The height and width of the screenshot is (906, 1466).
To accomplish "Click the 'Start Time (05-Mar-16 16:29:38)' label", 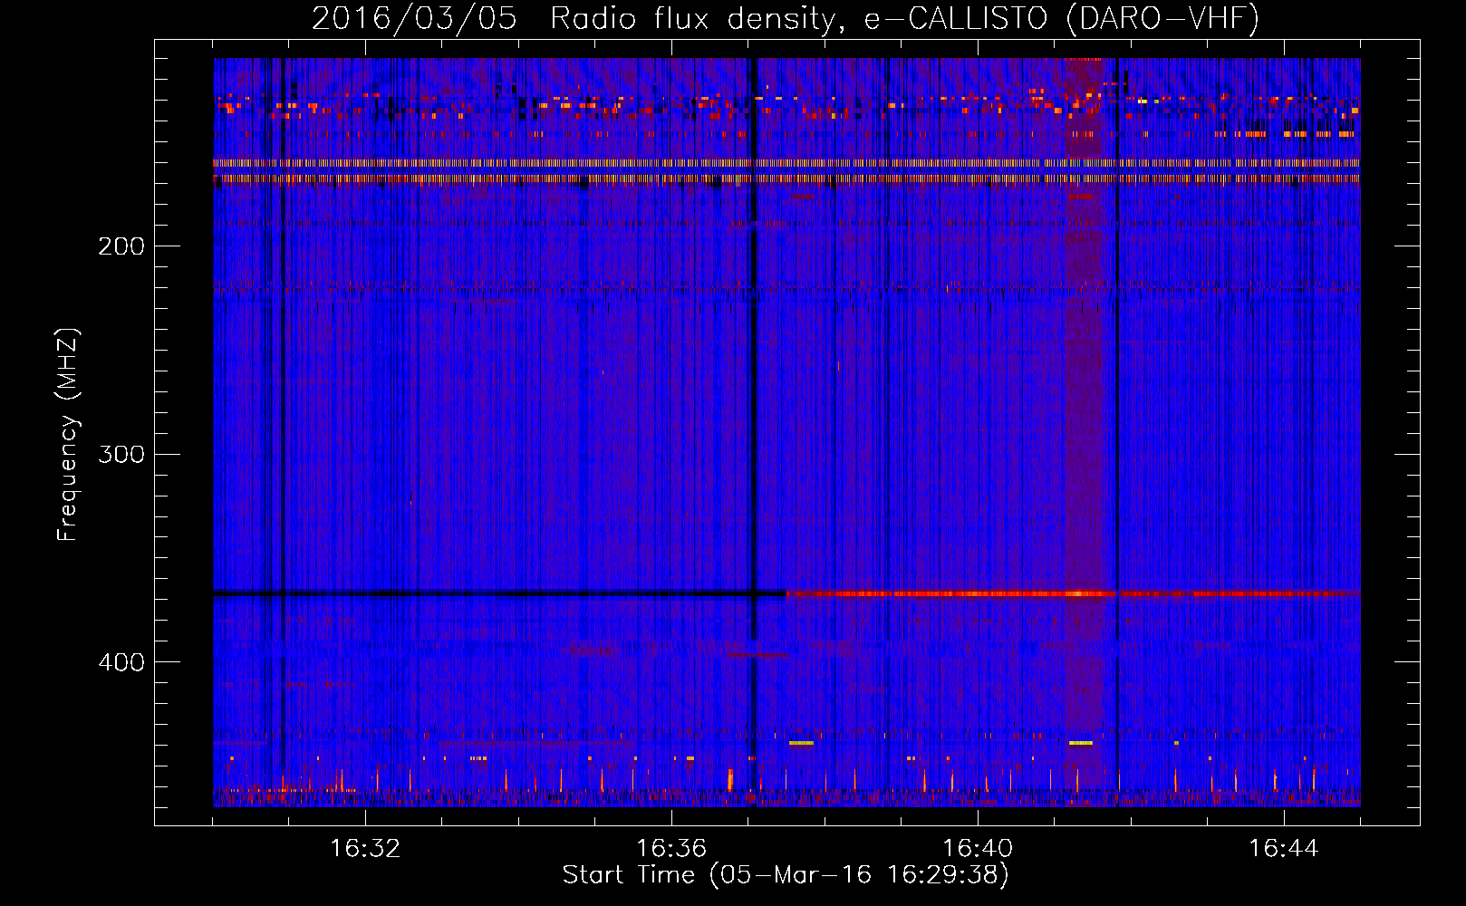I will (786, 875).
